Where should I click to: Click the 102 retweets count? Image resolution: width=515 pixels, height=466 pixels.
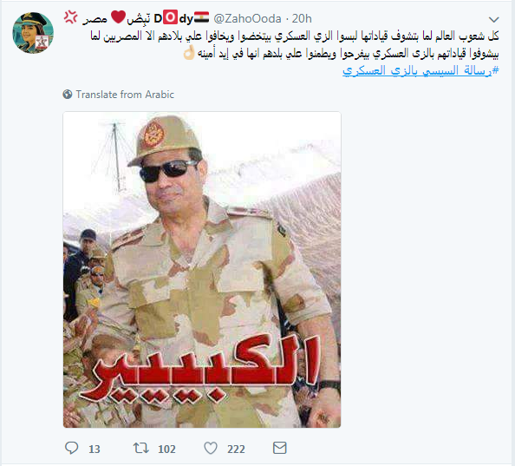click(x=166, y=449)
